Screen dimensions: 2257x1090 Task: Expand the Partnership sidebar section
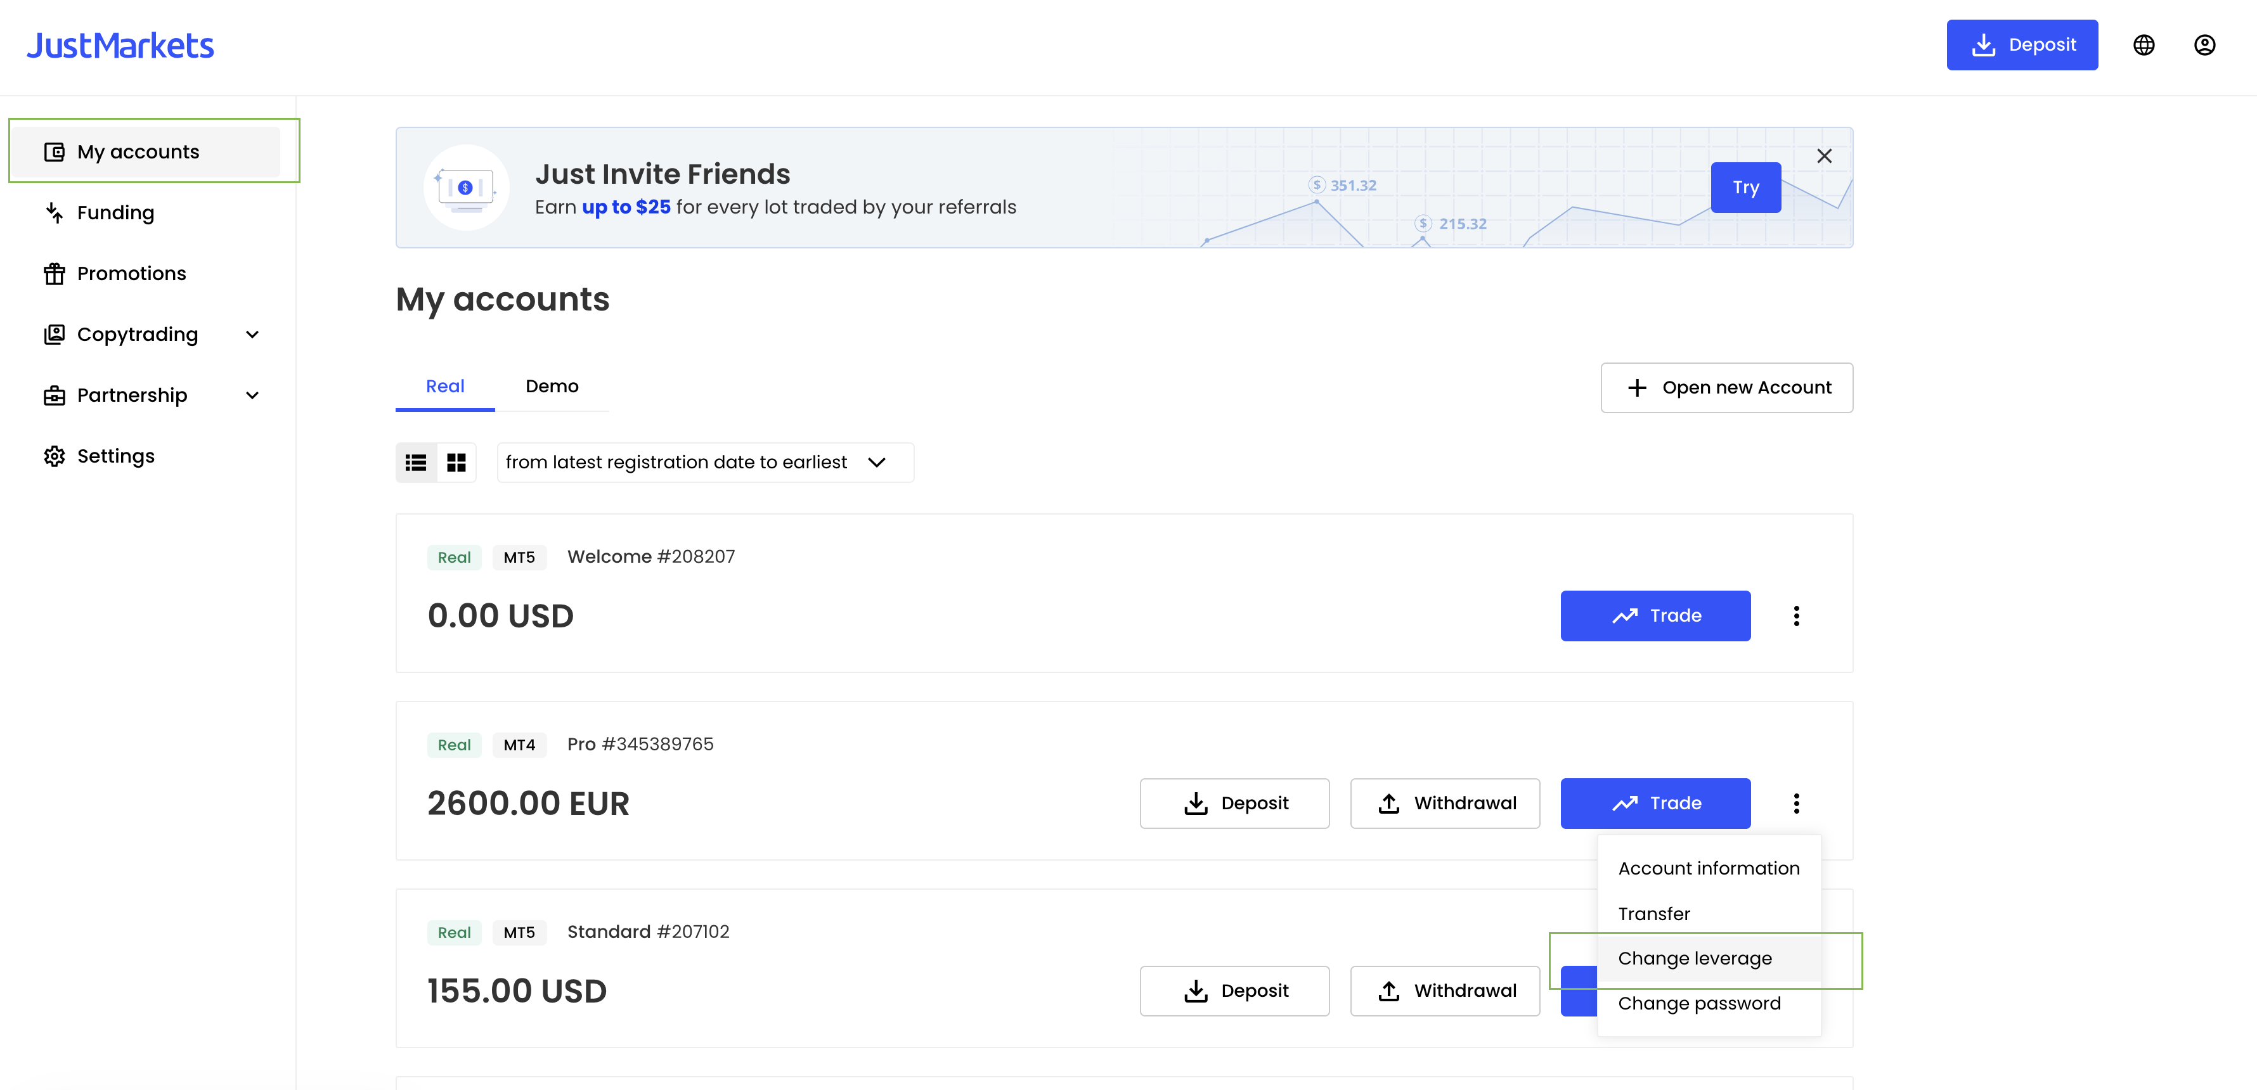click(252, 395)
